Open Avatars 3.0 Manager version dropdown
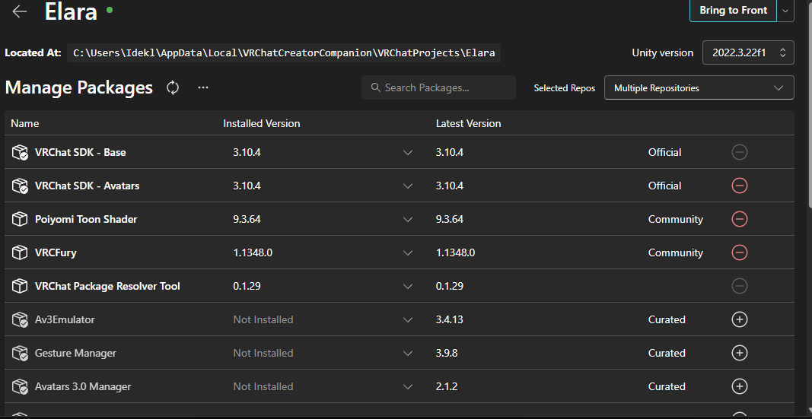Viewport: 812px width, 419px height. [x=408, y=386]
